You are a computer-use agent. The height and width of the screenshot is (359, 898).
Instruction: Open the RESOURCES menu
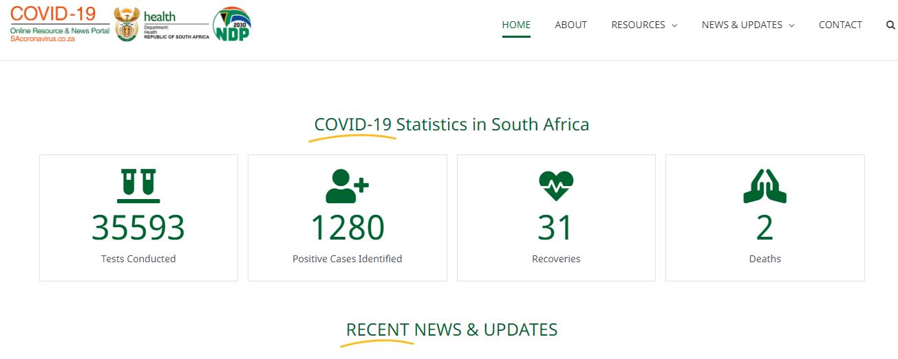pos(638,25)
